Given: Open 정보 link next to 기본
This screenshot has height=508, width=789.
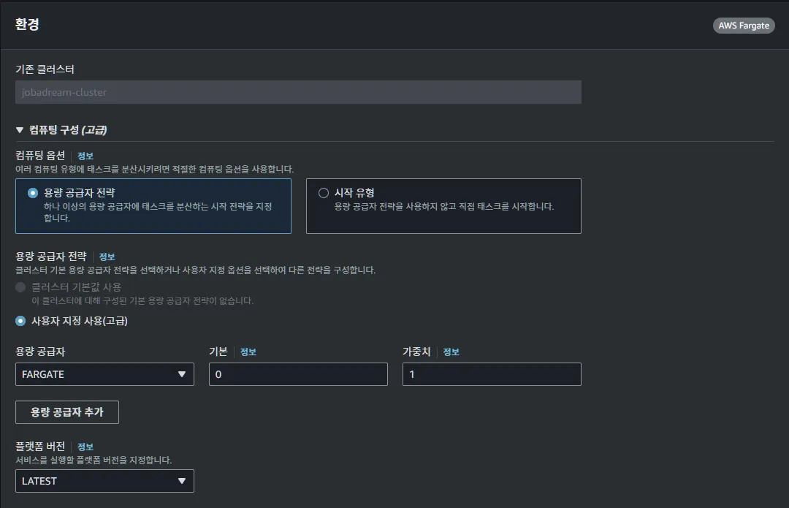Looking at the screenshot, I should tap(248, 352).
